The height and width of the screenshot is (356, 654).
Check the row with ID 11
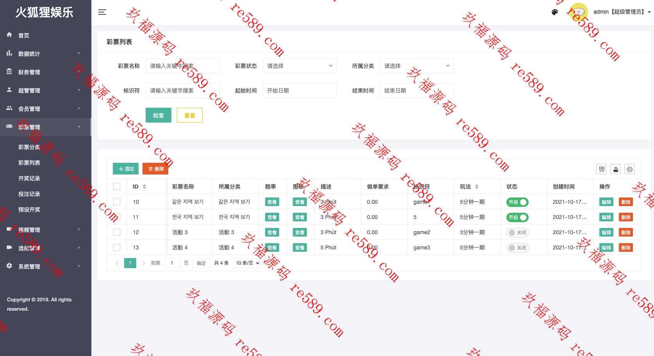pos(117,217)
